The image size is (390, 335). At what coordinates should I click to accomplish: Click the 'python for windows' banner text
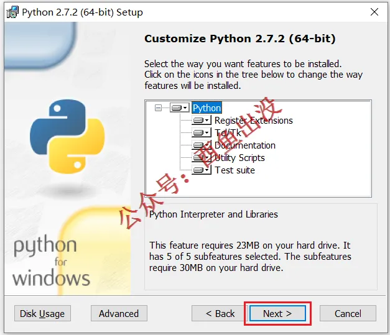pos(51,260)
